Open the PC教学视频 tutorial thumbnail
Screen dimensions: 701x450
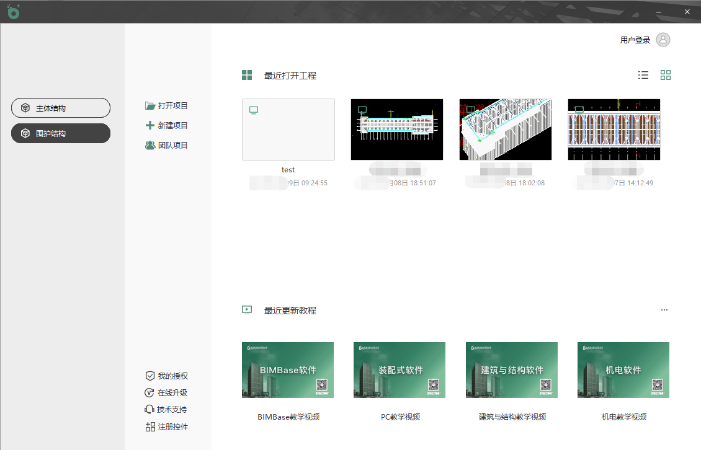pos(400,370)
